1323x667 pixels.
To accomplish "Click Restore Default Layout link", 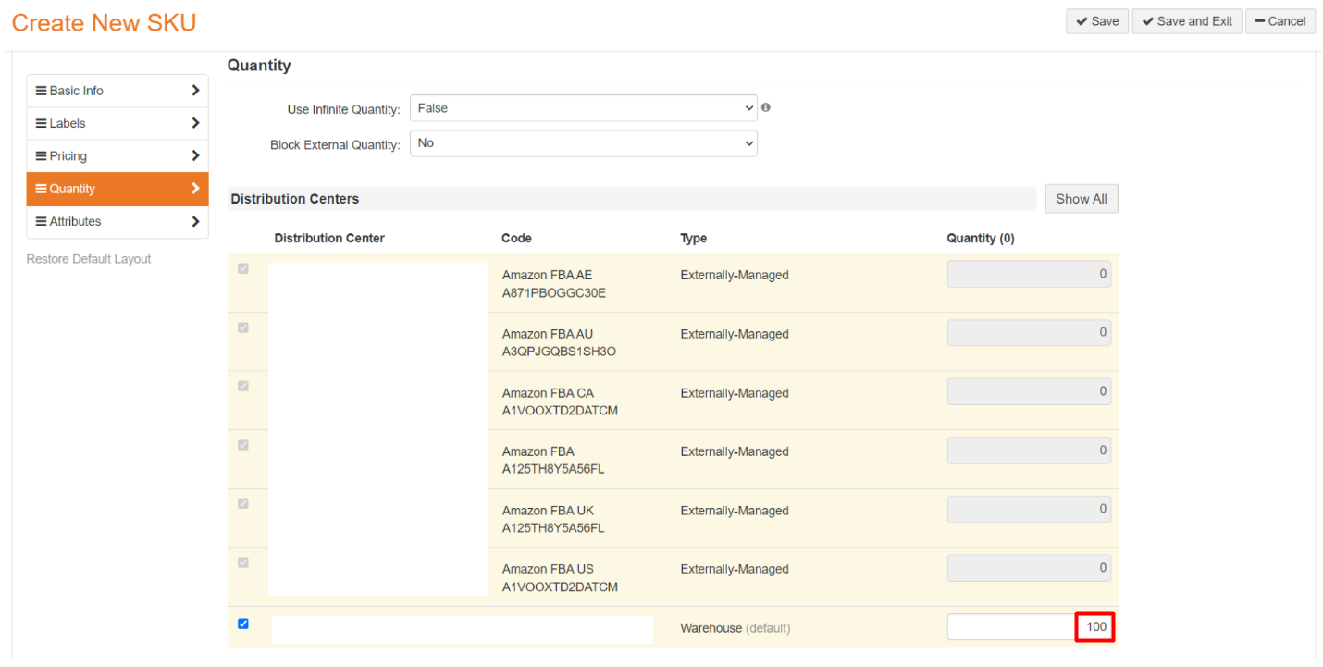I will click(x=89, y=259).
